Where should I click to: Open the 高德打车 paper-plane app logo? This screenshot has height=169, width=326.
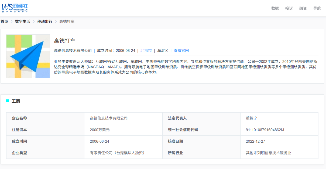[28, 56]
